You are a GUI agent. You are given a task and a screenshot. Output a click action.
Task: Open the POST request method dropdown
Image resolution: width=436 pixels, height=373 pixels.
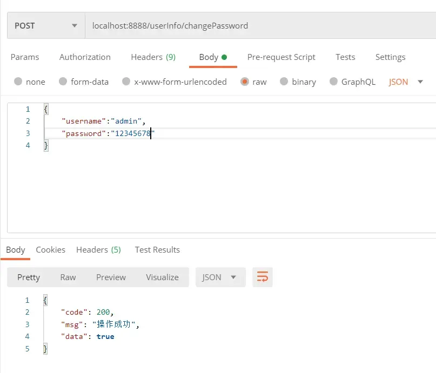45,25
